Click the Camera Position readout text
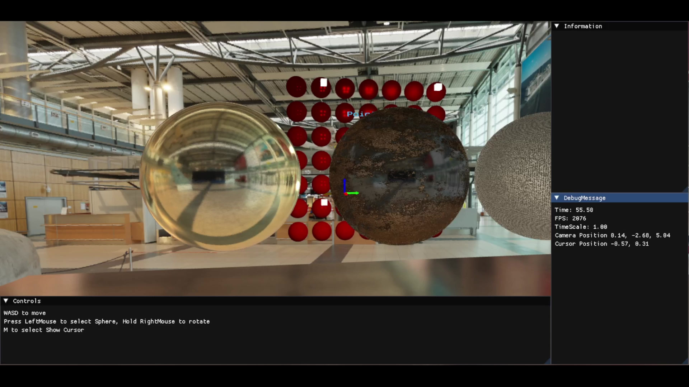 (612, 235)
